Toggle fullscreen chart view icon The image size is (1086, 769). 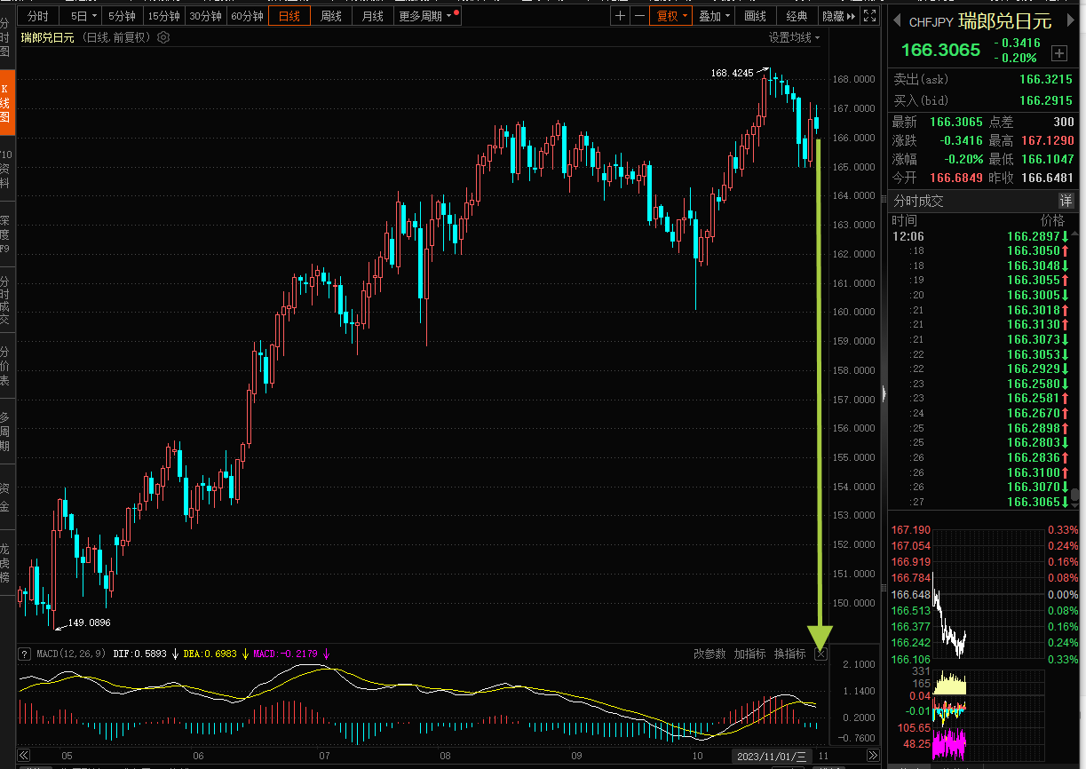pos(870,16)
